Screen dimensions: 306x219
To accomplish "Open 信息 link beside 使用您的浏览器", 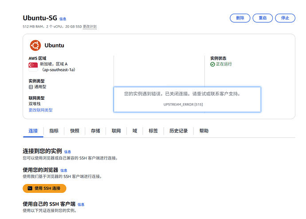I will [63, 170].
